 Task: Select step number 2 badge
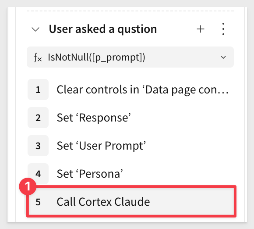[x=38, y=118]
